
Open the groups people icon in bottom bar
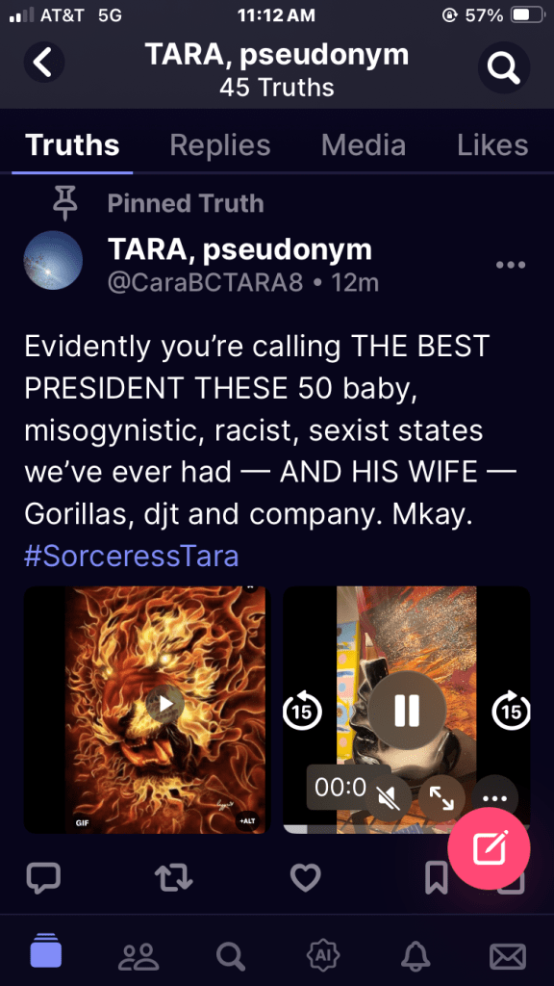138,956
